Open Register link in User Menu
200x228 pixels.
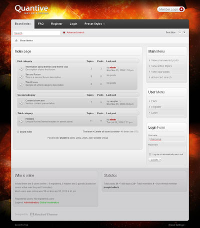coord(156,107)
